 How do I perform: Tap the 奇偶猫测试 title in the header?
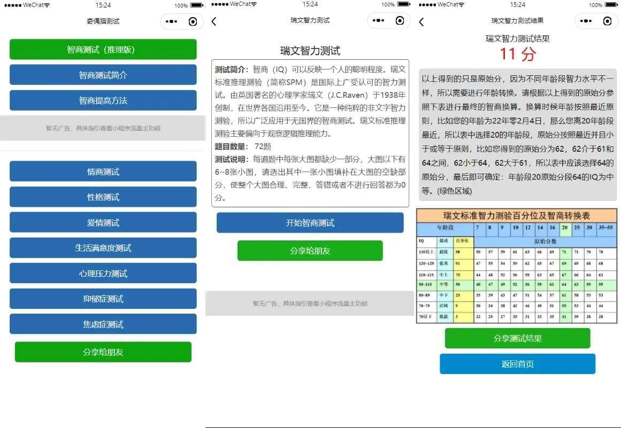coord(103,21)
